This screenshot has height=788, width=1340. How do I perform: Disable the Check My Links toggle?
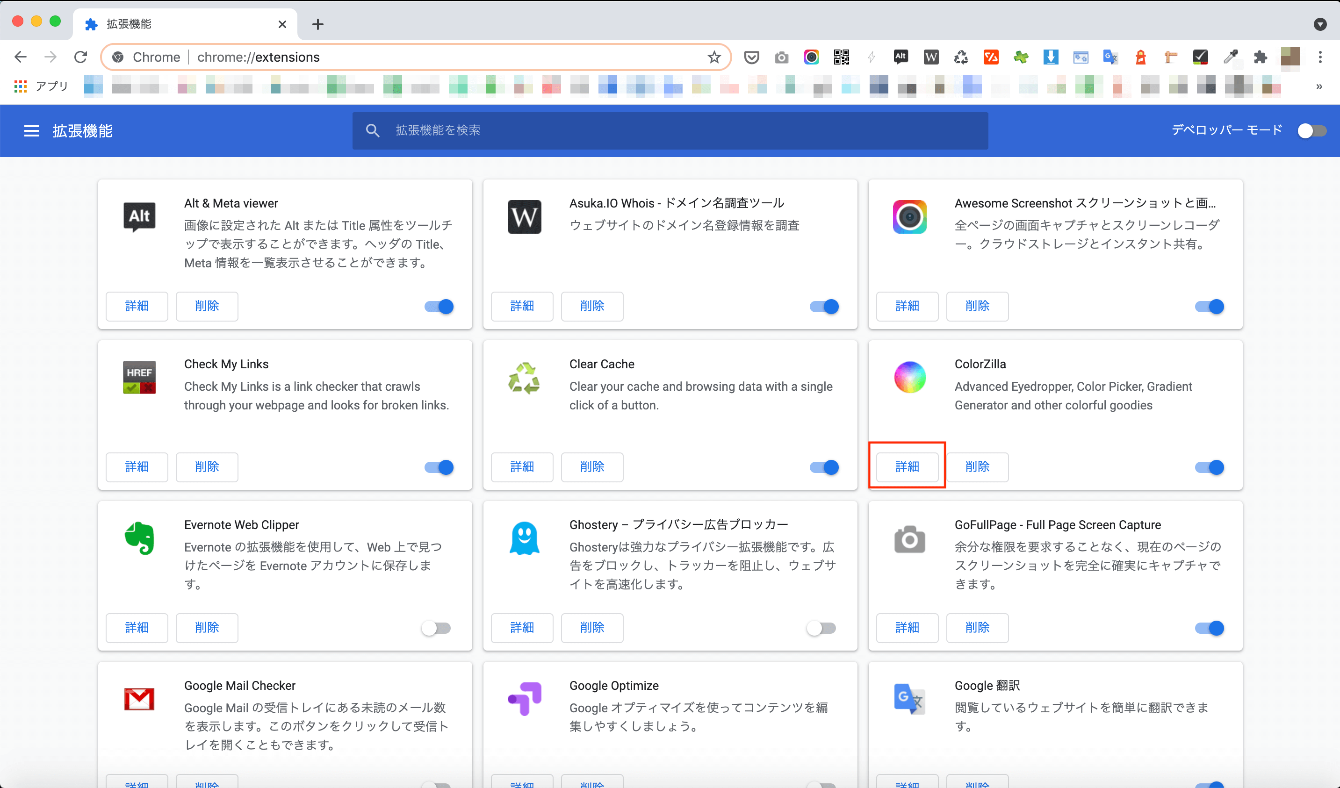439,467
